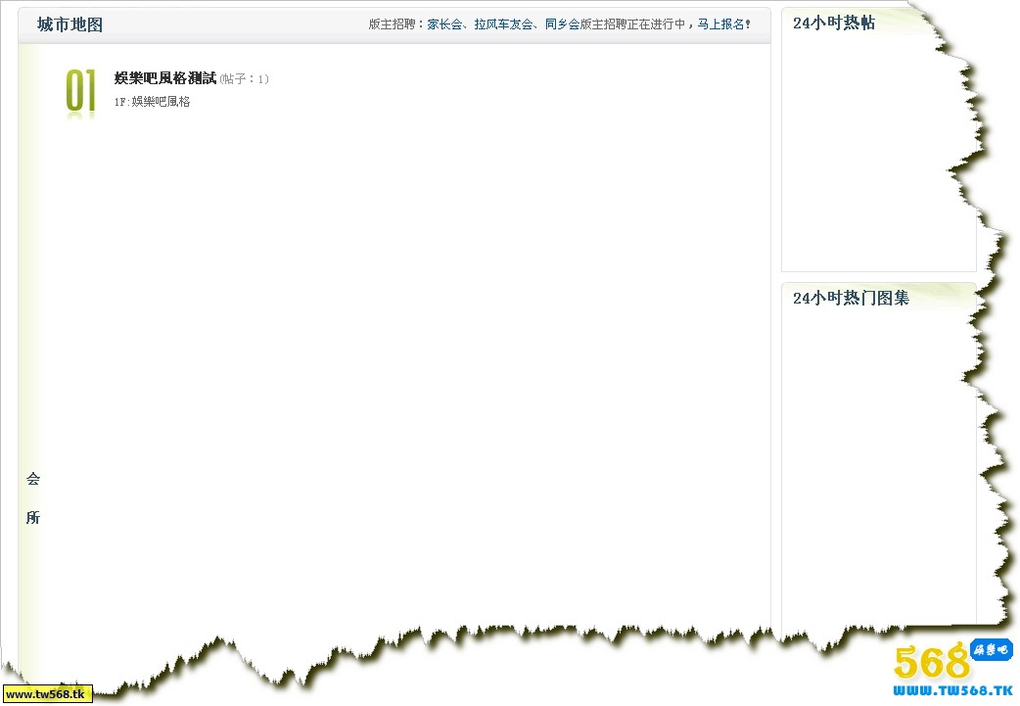Viewport: 1020px width, 706px height.
Task: Open the 家长会 moderator recruitment link
Action: coord(444,24)
